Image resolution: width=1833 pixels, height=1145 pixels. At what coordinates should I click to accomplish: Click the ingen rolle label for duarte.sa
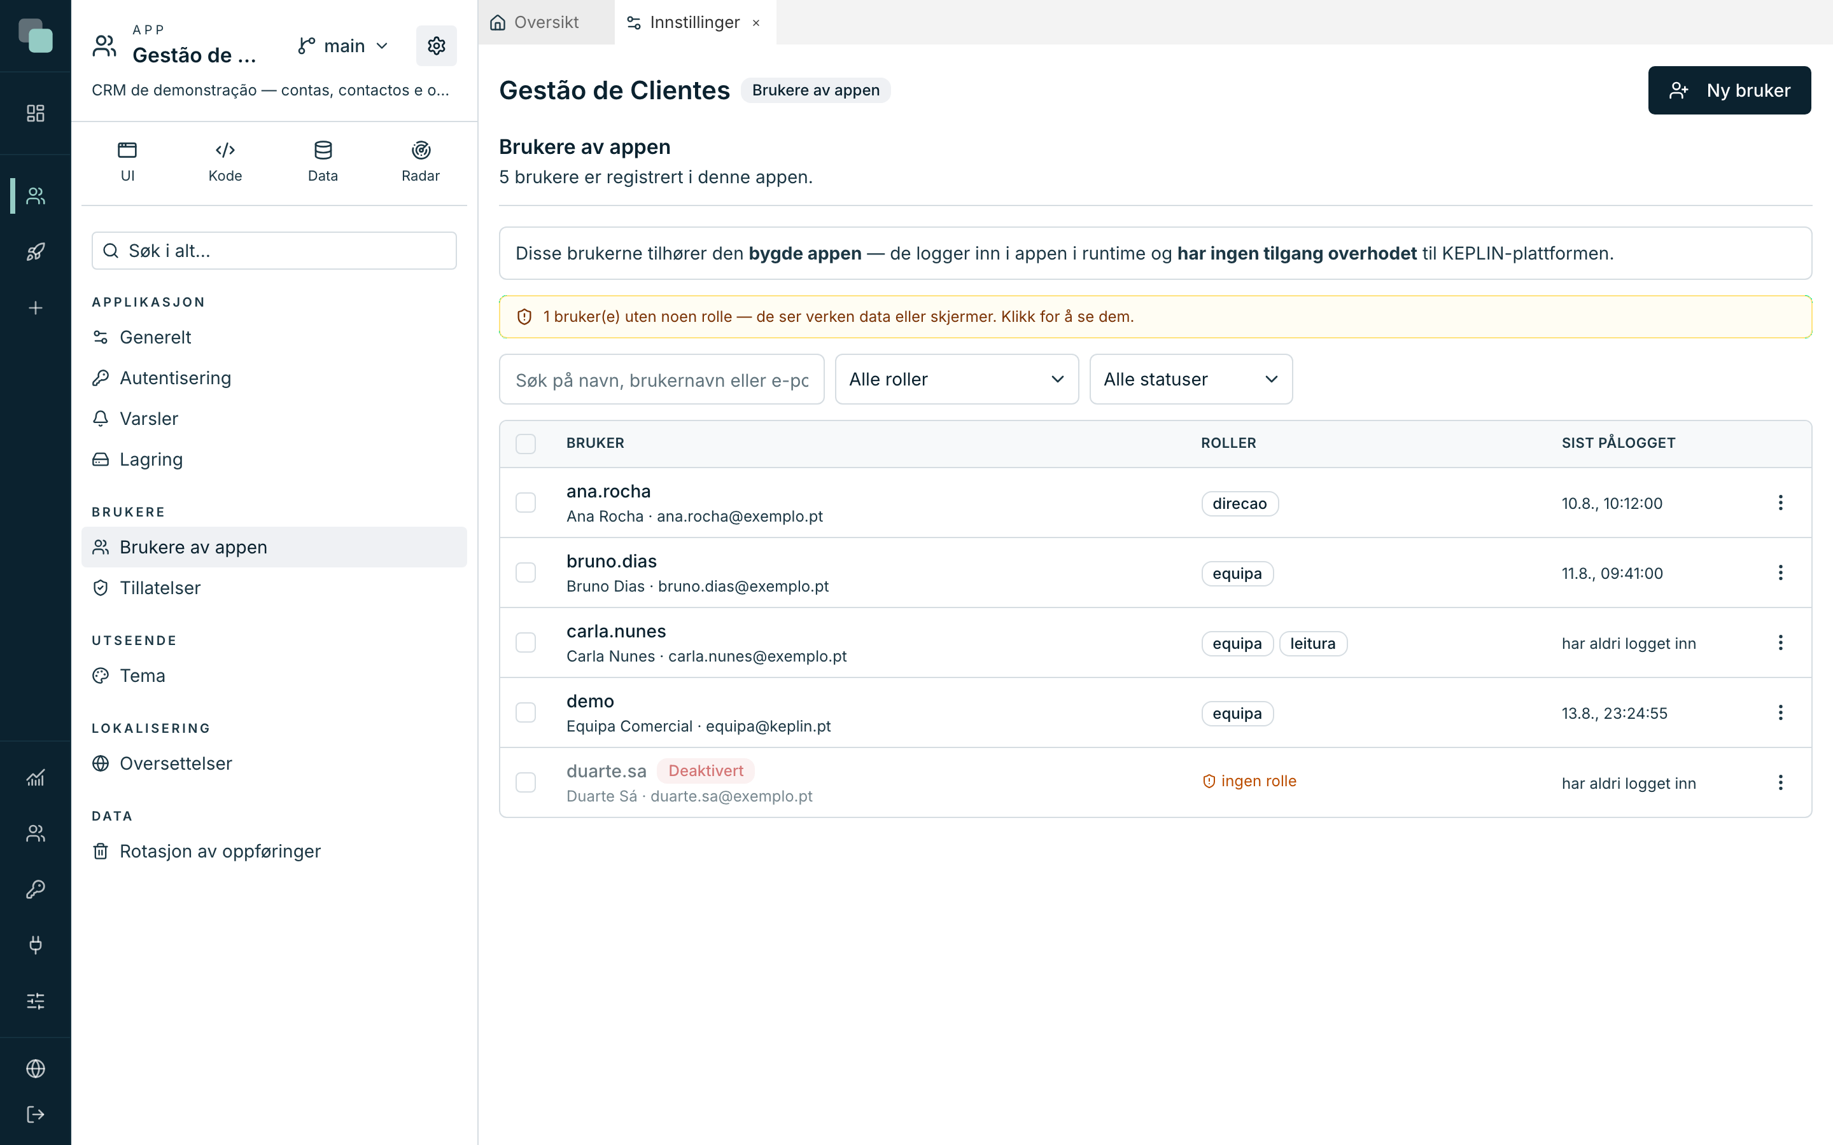1250,781
